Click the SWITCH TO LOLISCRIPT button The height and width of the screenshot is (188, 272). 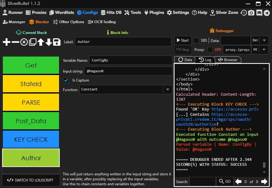click(31, 180)
